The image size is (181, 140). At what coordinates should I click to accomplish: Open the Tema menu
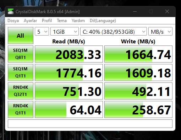(x=62, y=21)
